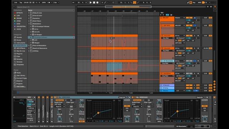The width and height of the screenshot is (229, 129).
Task: Enable Auto release on first compressor
Action: [x=82, y=121]
